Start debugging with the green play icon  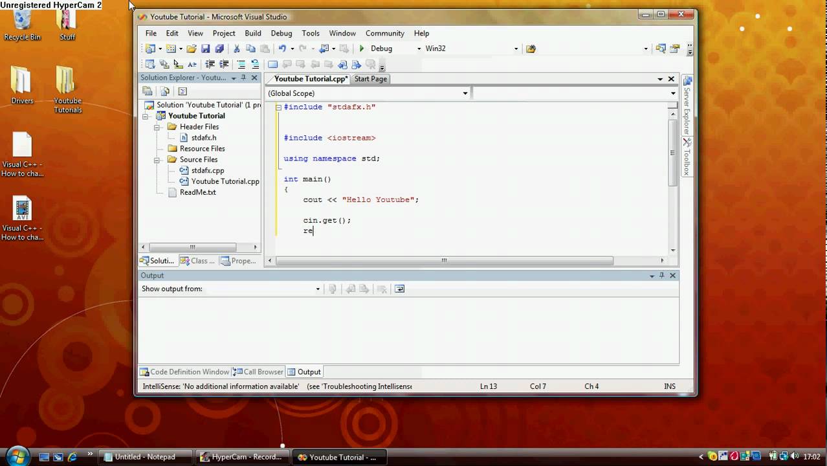(362, 49)
